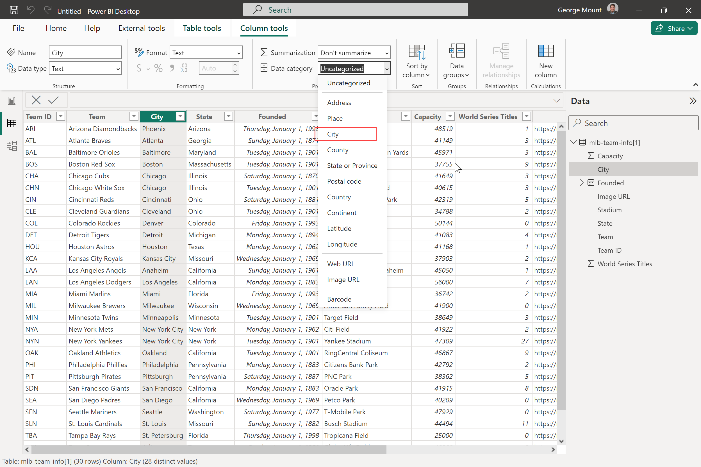
Task: Open the City column filter dropdown
Action: coord(180,117)
